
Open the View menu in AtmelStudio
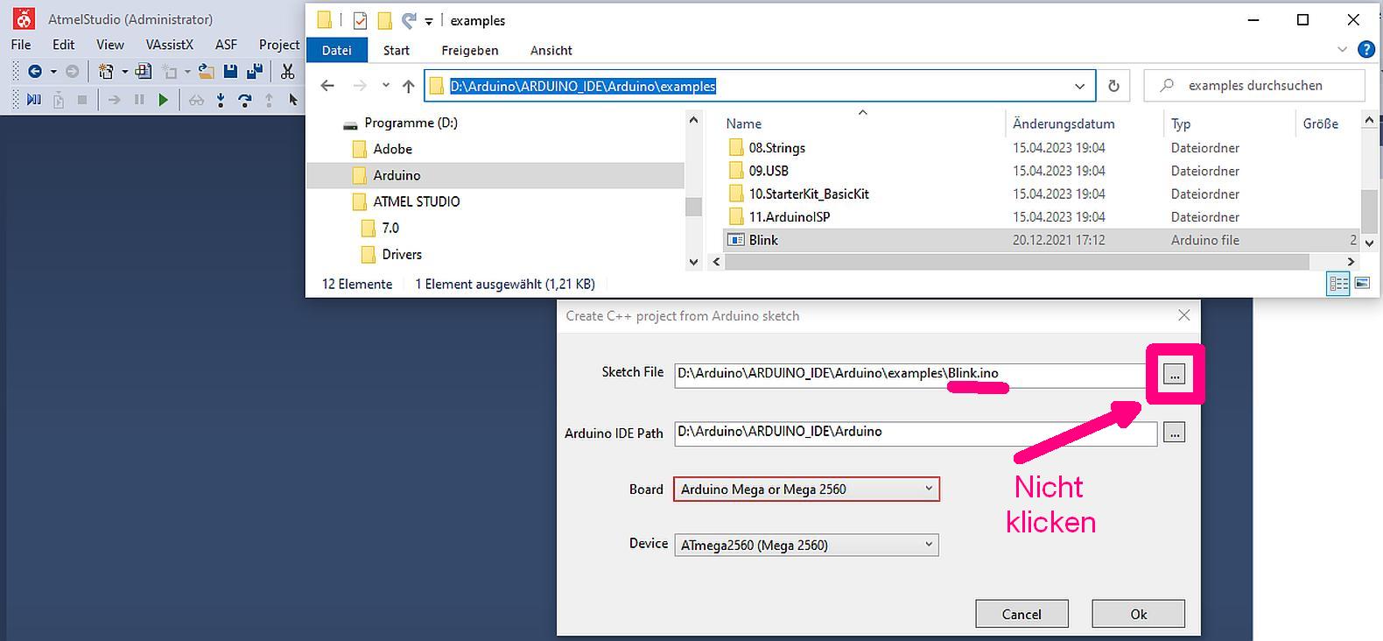point(109,45)
